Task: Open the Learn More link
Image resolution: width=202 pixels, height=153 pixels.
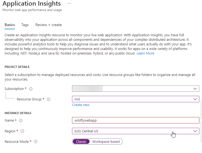Action: (145, 53)
